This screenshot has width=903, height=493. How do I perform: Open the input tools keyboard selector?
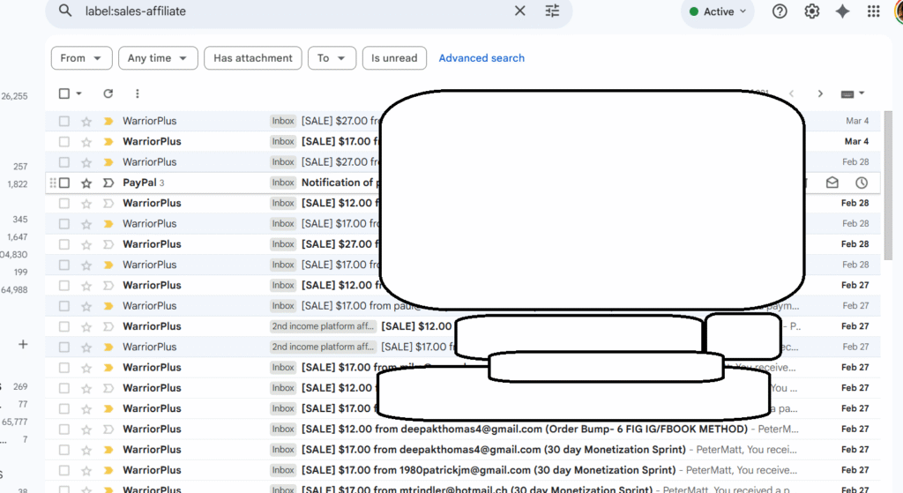853,93
